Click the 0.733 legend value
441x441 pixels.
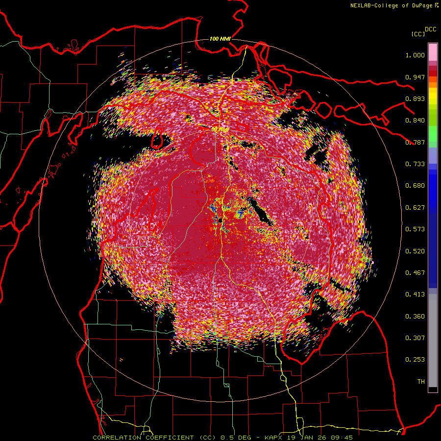point(415,164)
